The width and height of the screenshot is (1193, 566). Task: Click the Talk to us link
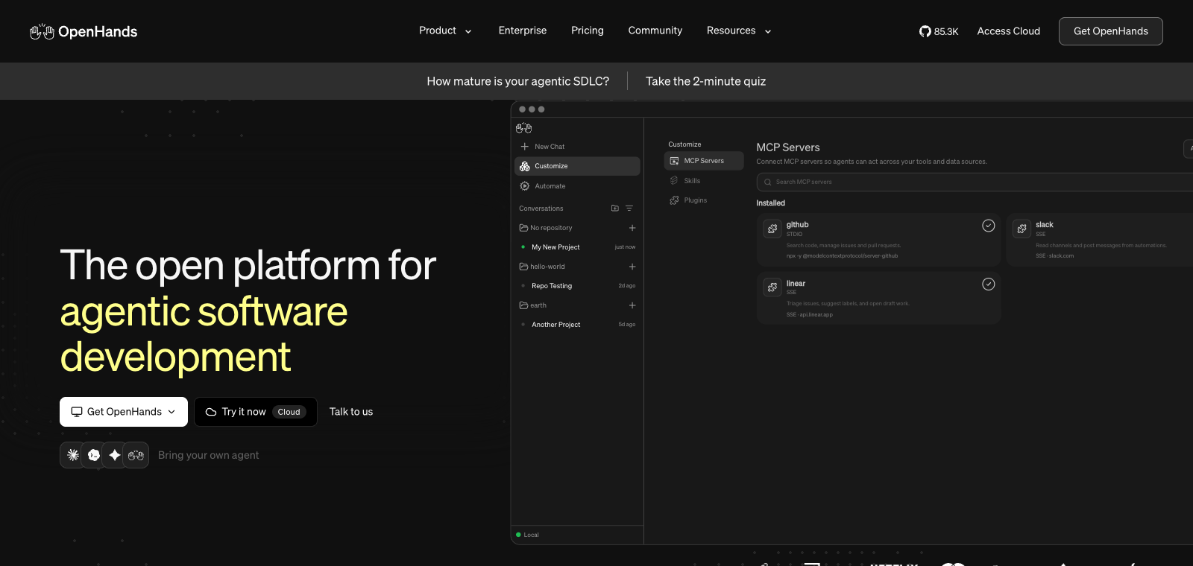[351, 412]
